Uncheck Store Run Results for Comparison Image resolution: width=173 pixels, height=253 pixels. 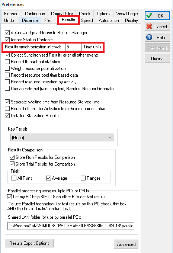[x=12, y=157]
